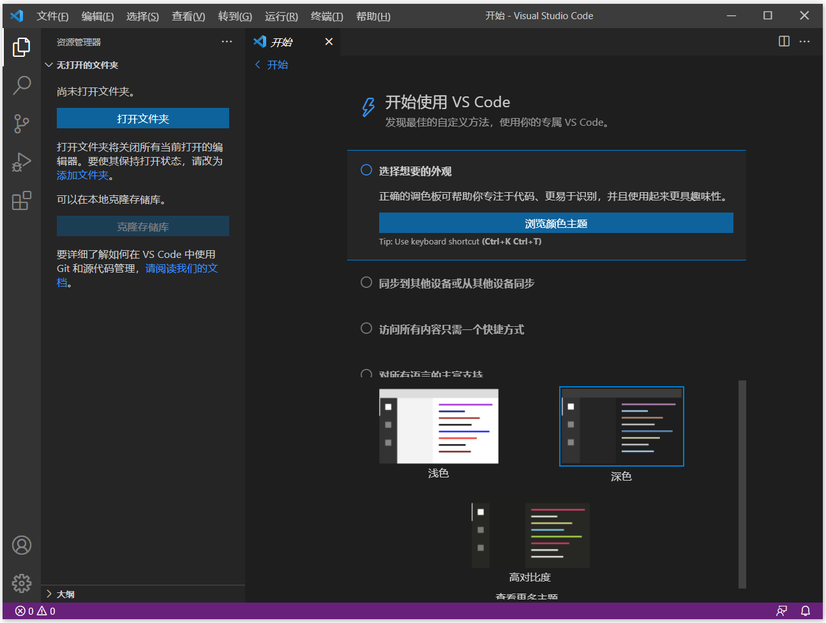The height and width of the screenshot is (623, 826).
Task: Open the Source Control view icon
Action: (22, 123)
